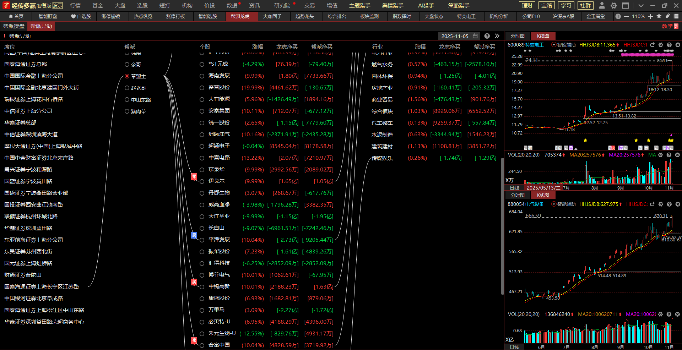
Task: Open settings gear in title bar
Action: pos(613,6)
